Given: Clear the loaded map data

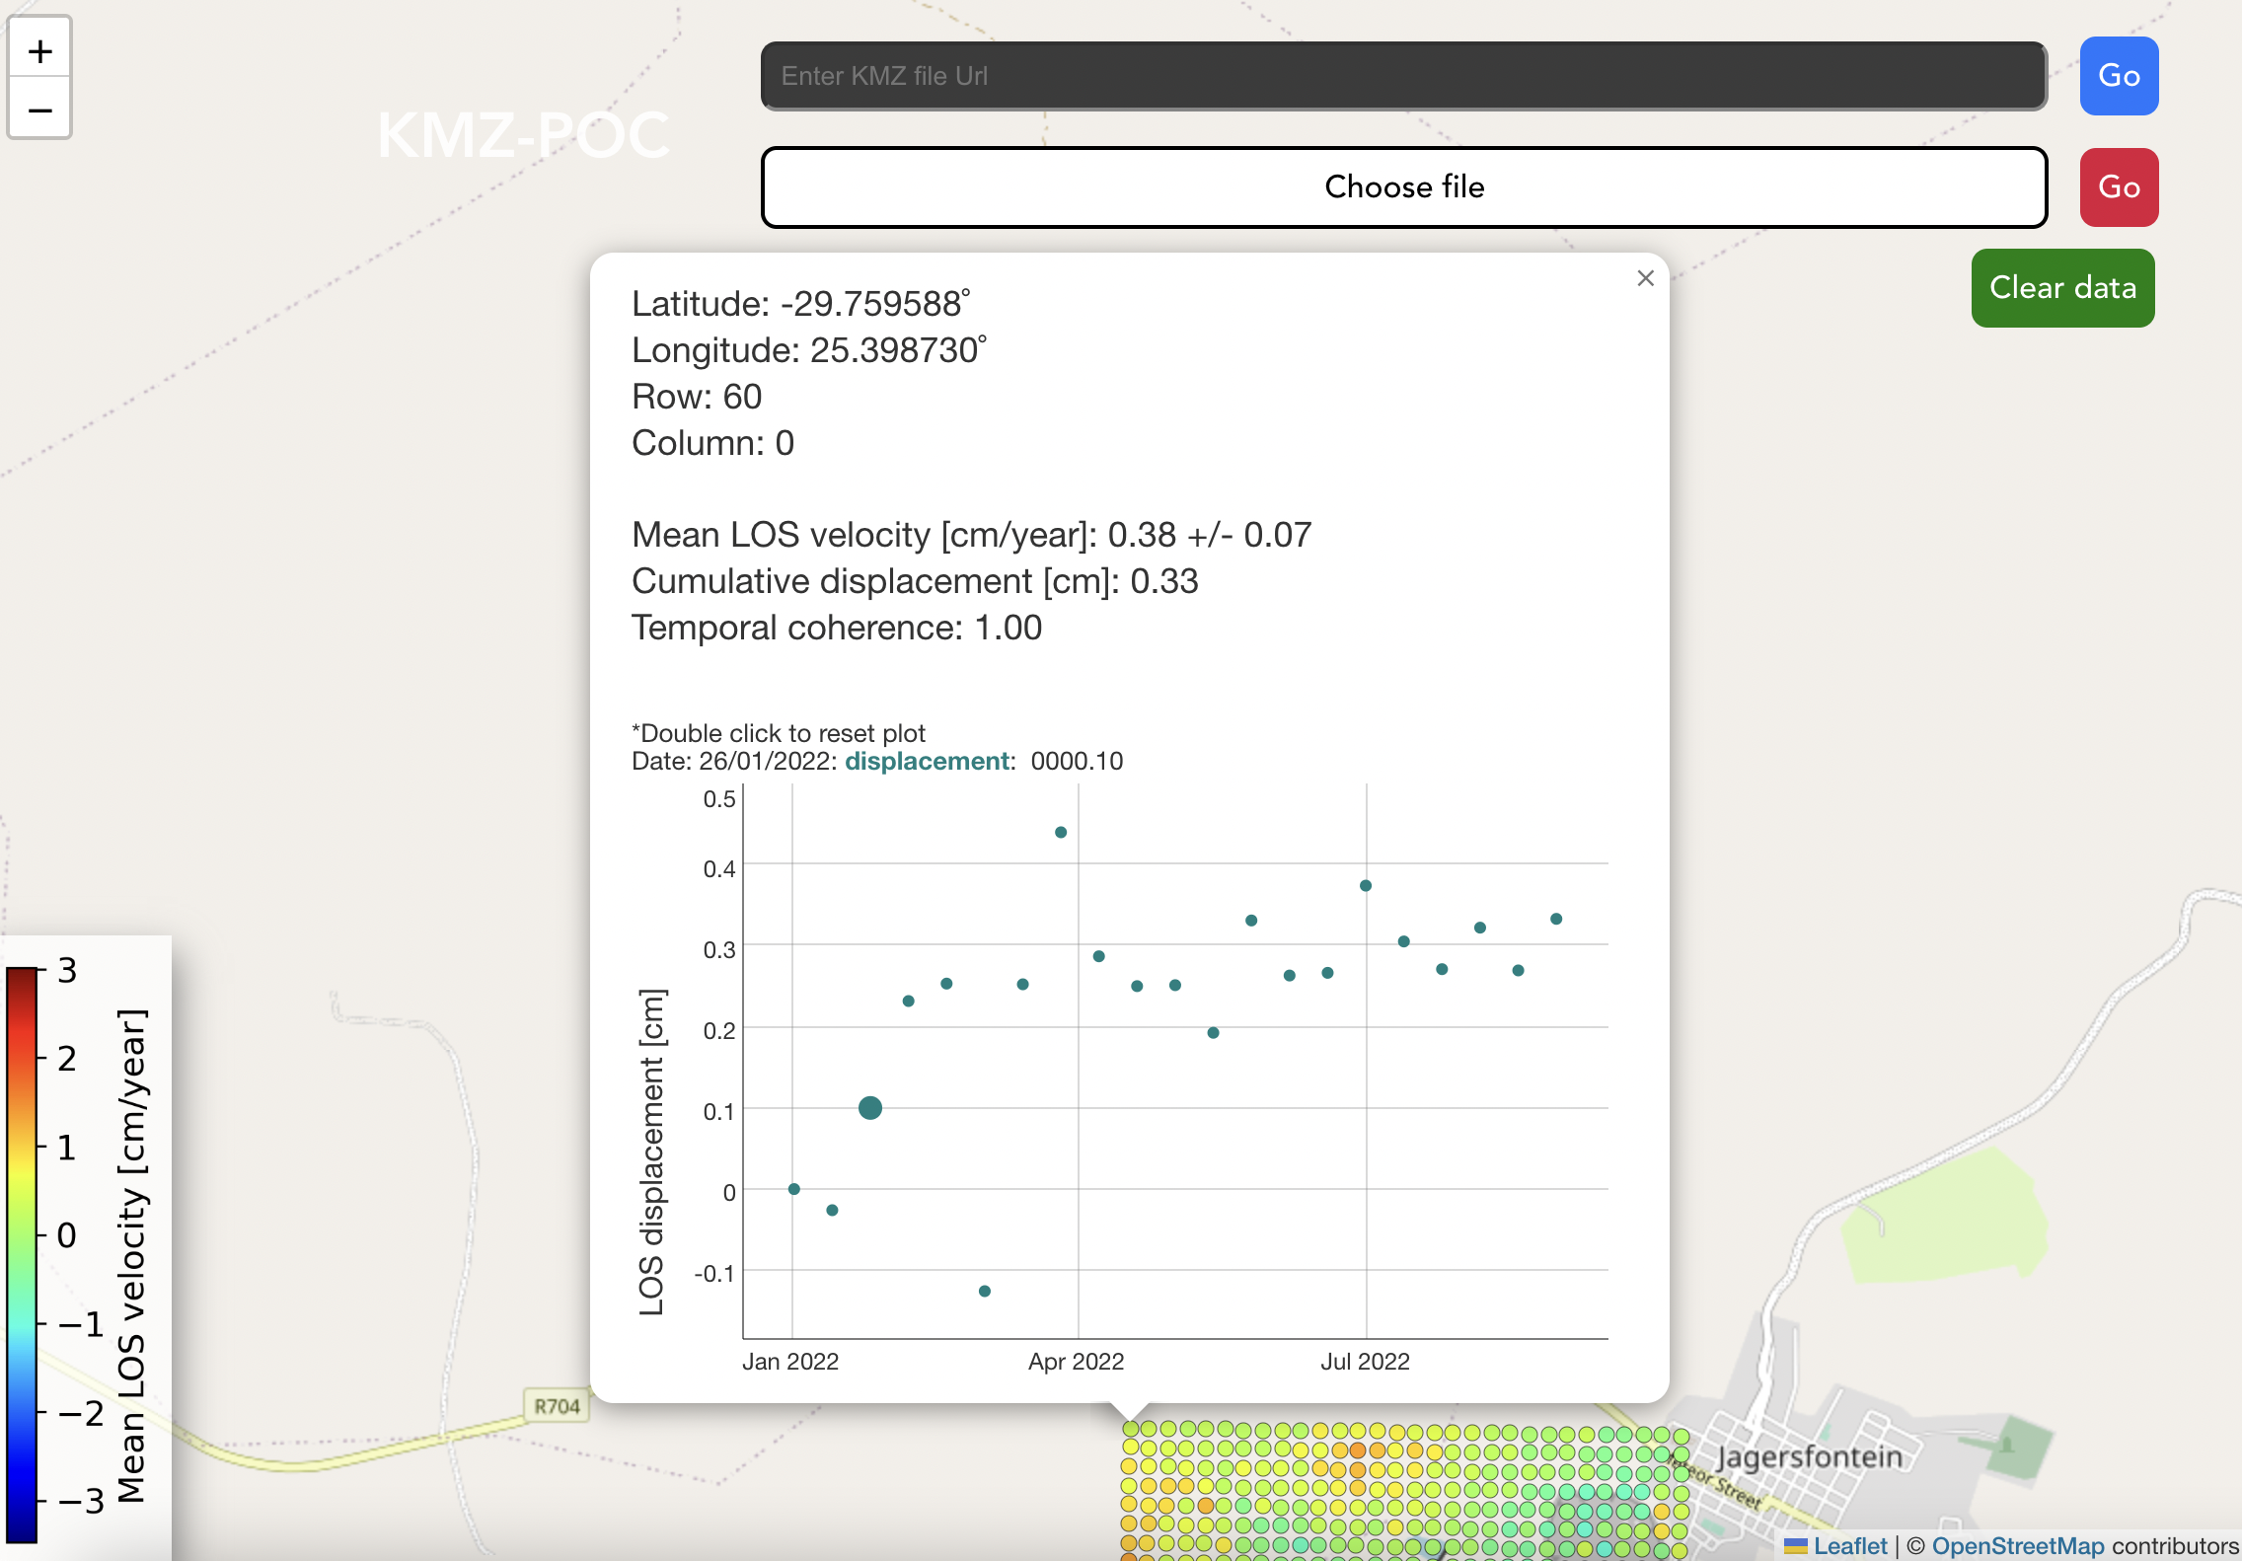Looking at the screenshot, I should 2062,288.
